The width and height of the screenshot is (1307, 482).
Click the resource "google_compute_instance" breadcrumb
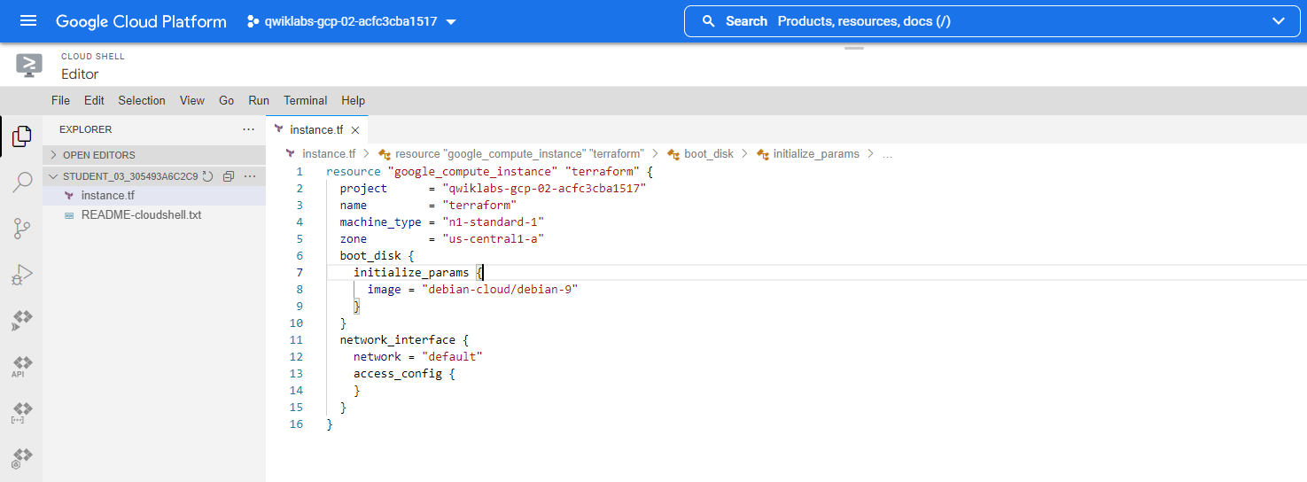tap(520, 154)
